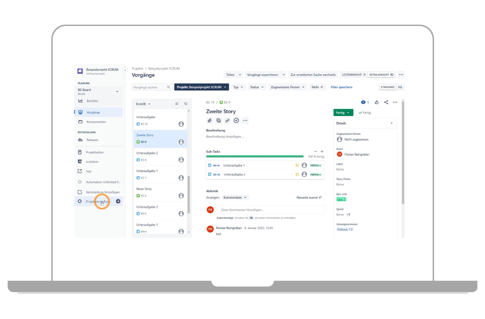Refresh the issue list results
Viewport: 485px width, 319px height.
point(186,104)
